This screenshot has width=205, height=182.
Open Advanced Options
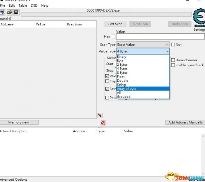(13, 179)
